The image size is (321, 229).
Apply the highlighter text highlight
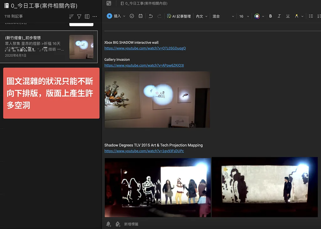coord(297,16)
